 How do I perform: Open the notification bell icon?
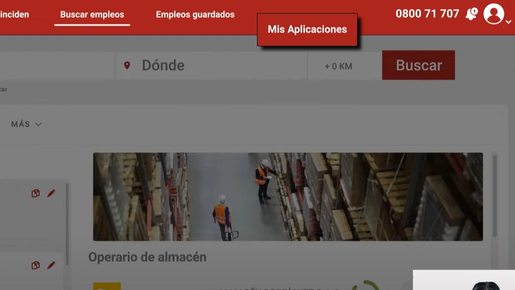pyautogui.click(x=471, y=14)
